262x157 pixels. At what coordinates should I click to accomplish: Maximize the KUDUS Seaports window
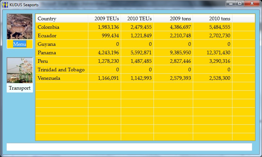[x=239, y=4]
